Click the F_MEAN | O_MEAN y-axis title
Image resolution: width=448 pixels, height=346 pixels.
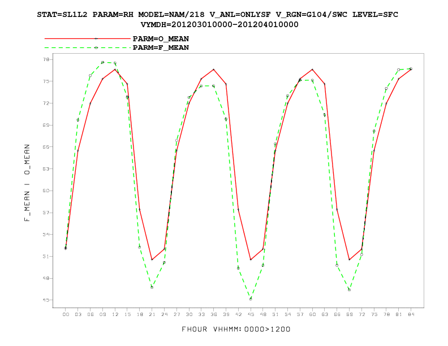point(27,183)
